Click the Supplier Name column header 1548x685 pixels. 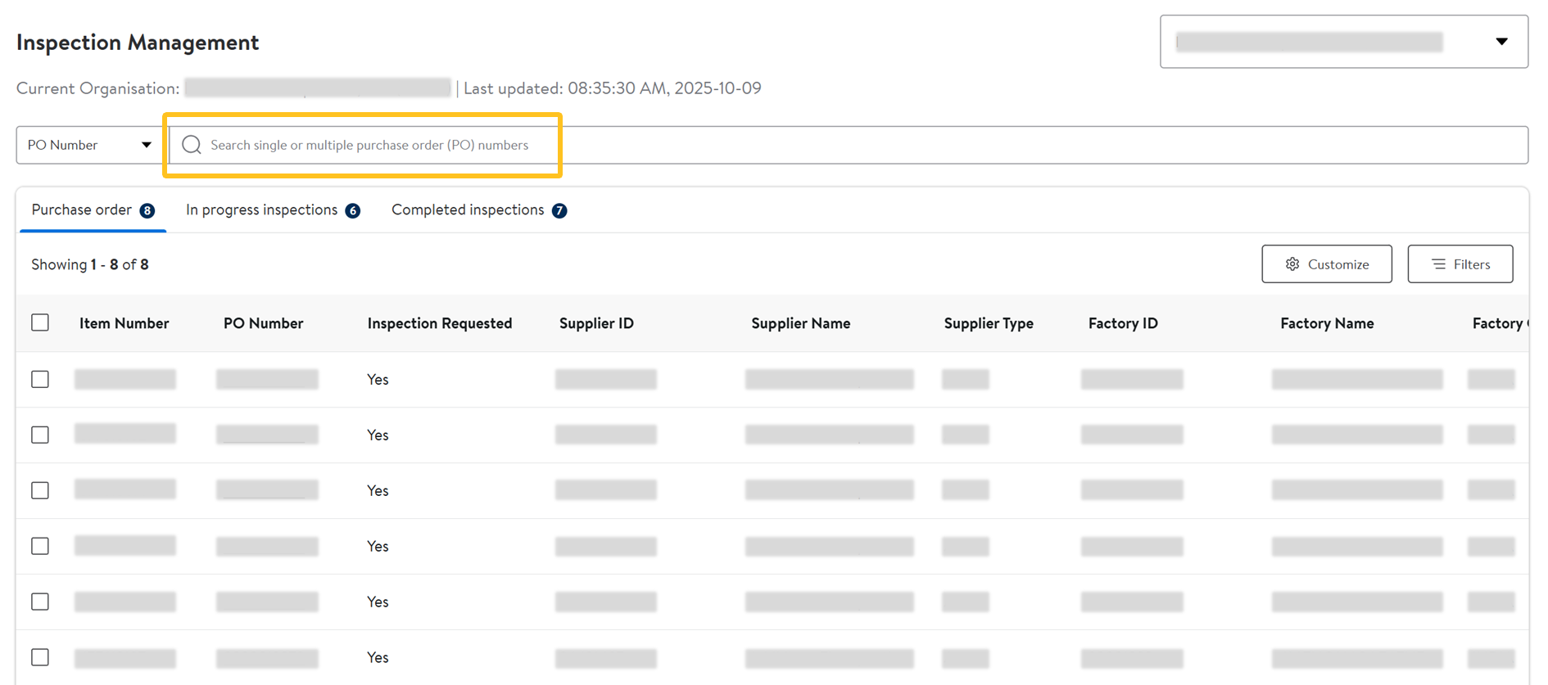click(800, 323)
